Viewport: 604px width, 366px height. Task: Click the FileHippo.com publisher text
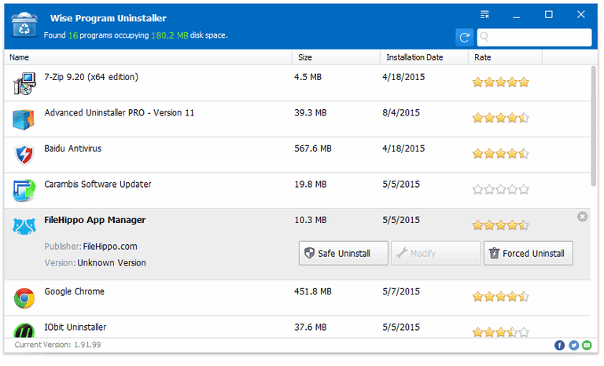coord(110,247)
